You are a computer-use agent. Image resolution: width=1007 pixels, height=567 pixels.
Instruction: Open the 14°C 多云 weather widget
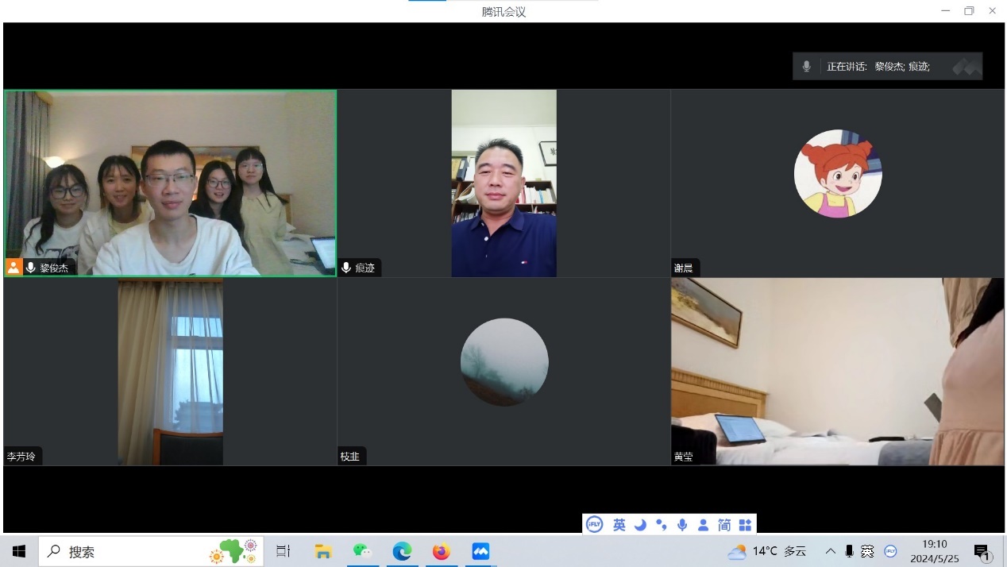pyautogui.click(x=767, y=551)
